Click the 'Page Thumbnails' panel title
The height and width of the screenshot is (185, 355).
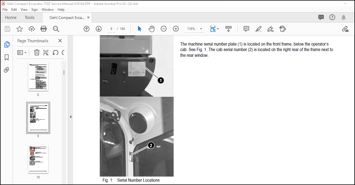tap(33, 41)
